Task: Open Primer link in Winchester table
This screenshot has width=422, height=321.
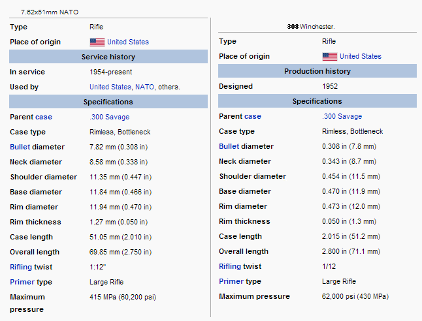Action: pos(231,281)
